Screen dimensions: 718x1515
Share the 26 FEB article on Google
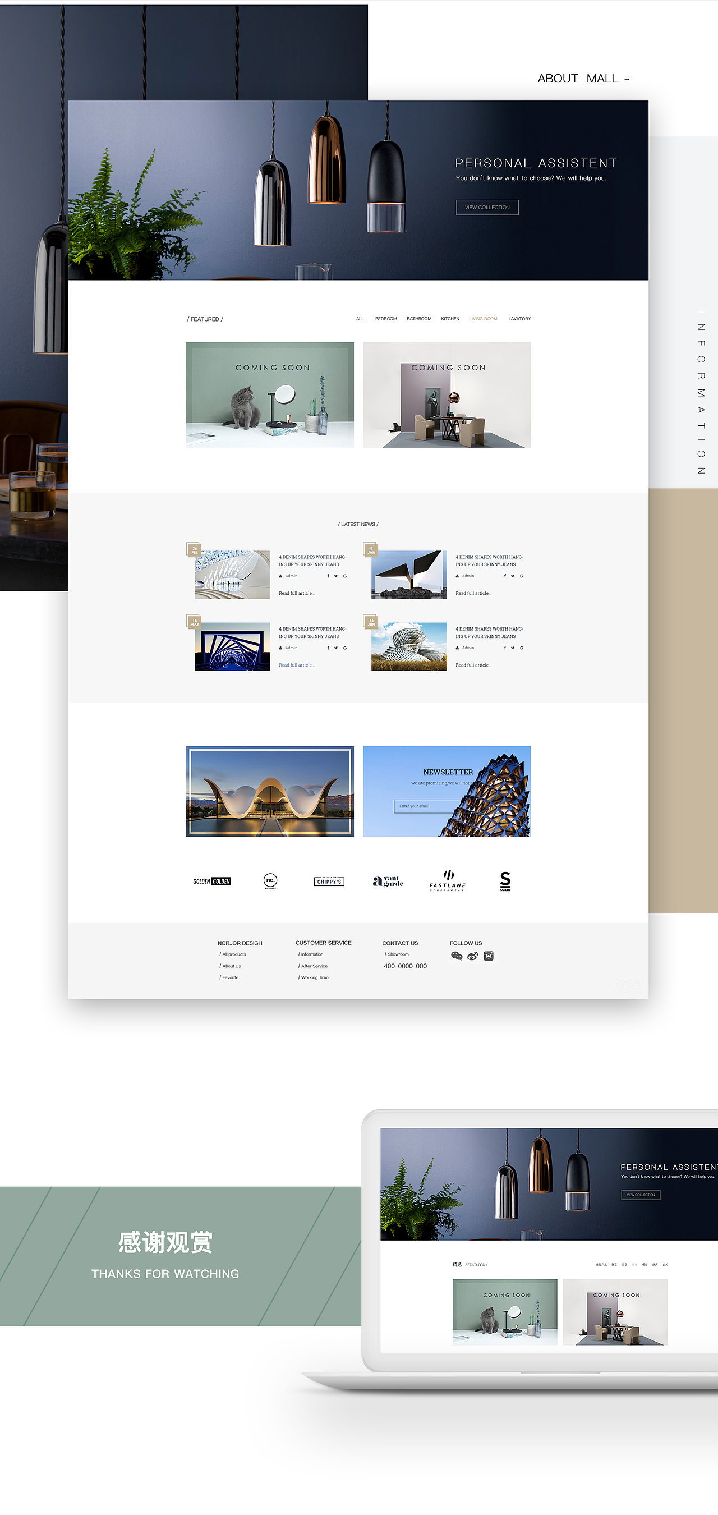coord(344,576)
